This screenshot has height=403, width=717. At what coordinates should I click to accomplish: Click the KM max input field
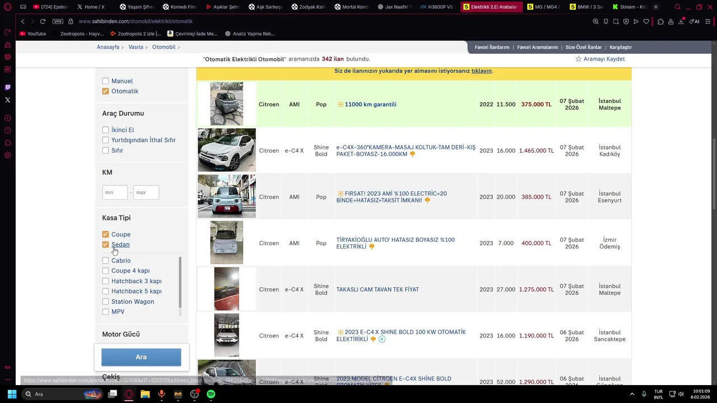coord(146,193)
